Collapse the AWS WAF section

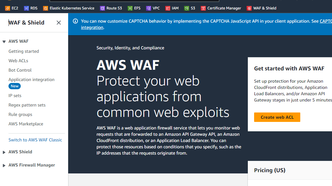[4, 41]
